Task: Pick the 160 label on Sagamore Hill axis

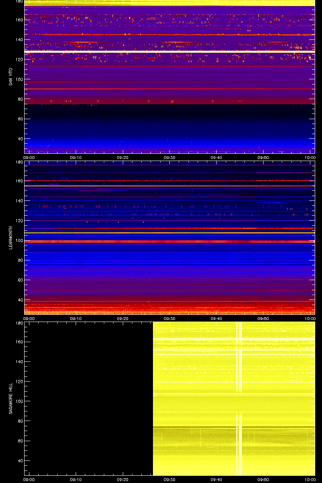Action: (19, 342)
